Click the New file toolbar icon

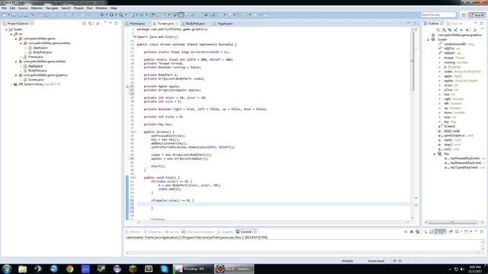pyautogui.click(x=5, y=14)
